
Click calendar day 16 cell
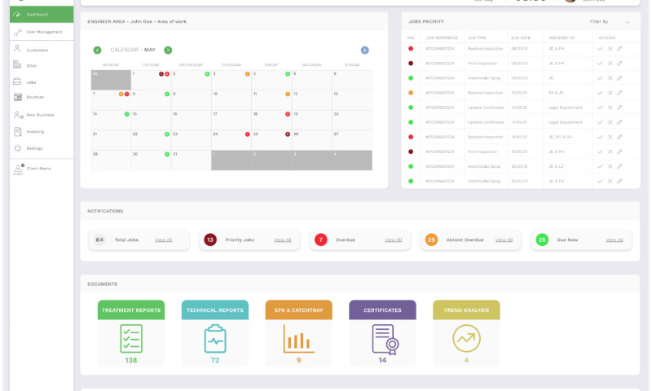(x=192, y=120)
